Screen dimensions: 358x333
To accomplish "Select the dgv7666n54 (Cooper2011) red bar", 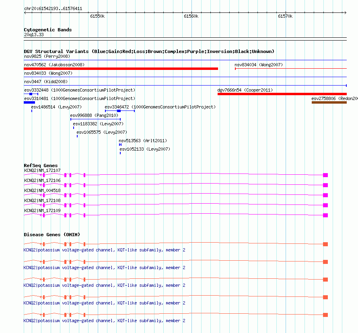I will click(x=282, y=94).
